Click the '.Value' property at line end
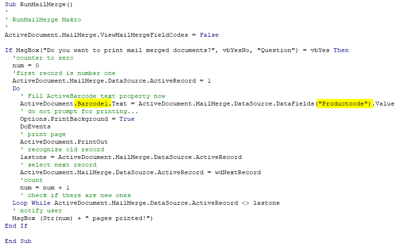Viewport: 418px width, 252px height. click(x=384, y=104)
